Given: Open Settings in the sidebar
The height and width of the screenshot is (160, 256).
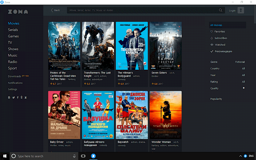Looking at the screenshot, I should tap(12, 89).
